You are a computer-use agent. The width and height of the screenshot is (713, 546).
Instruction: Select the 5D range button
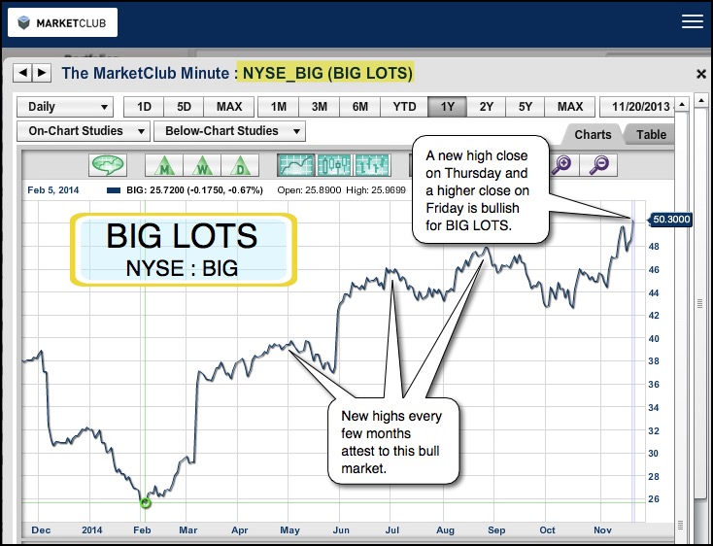coord(184,107)
